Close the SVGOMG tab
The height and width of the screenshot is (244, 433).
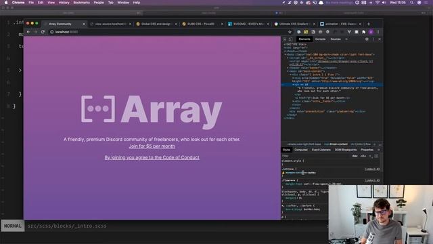tap(268, 24)
